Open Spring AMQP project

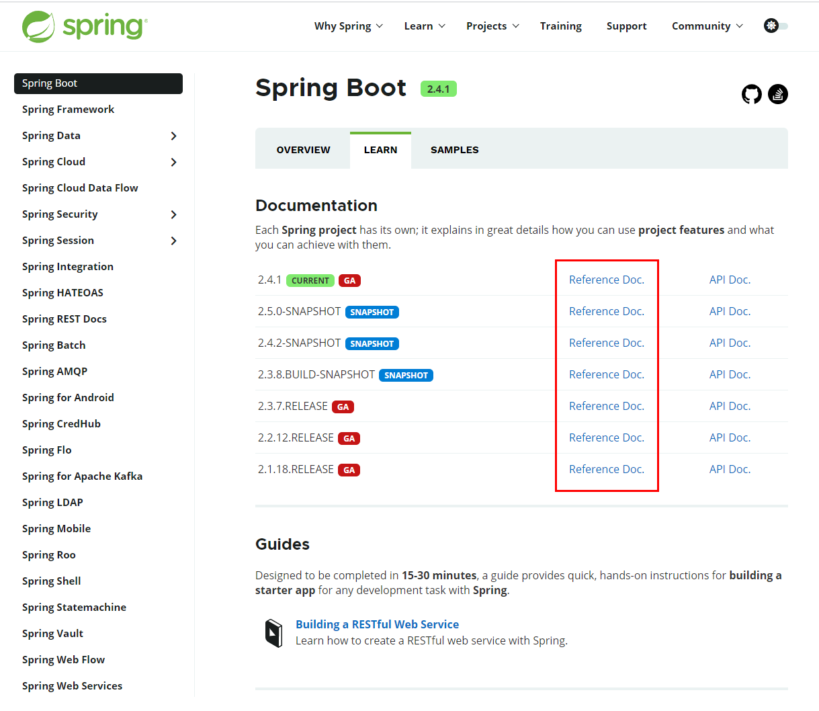(54, 372)
